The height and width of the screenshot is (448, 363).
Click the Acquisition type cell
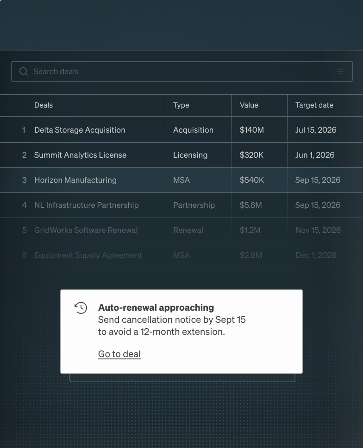(x=193, y=130)
